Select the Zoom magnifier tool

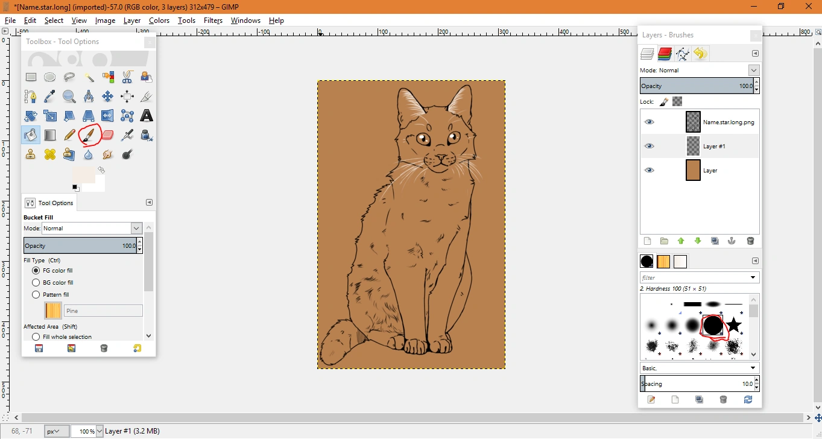pyautogui.click(x=69, y=96)
